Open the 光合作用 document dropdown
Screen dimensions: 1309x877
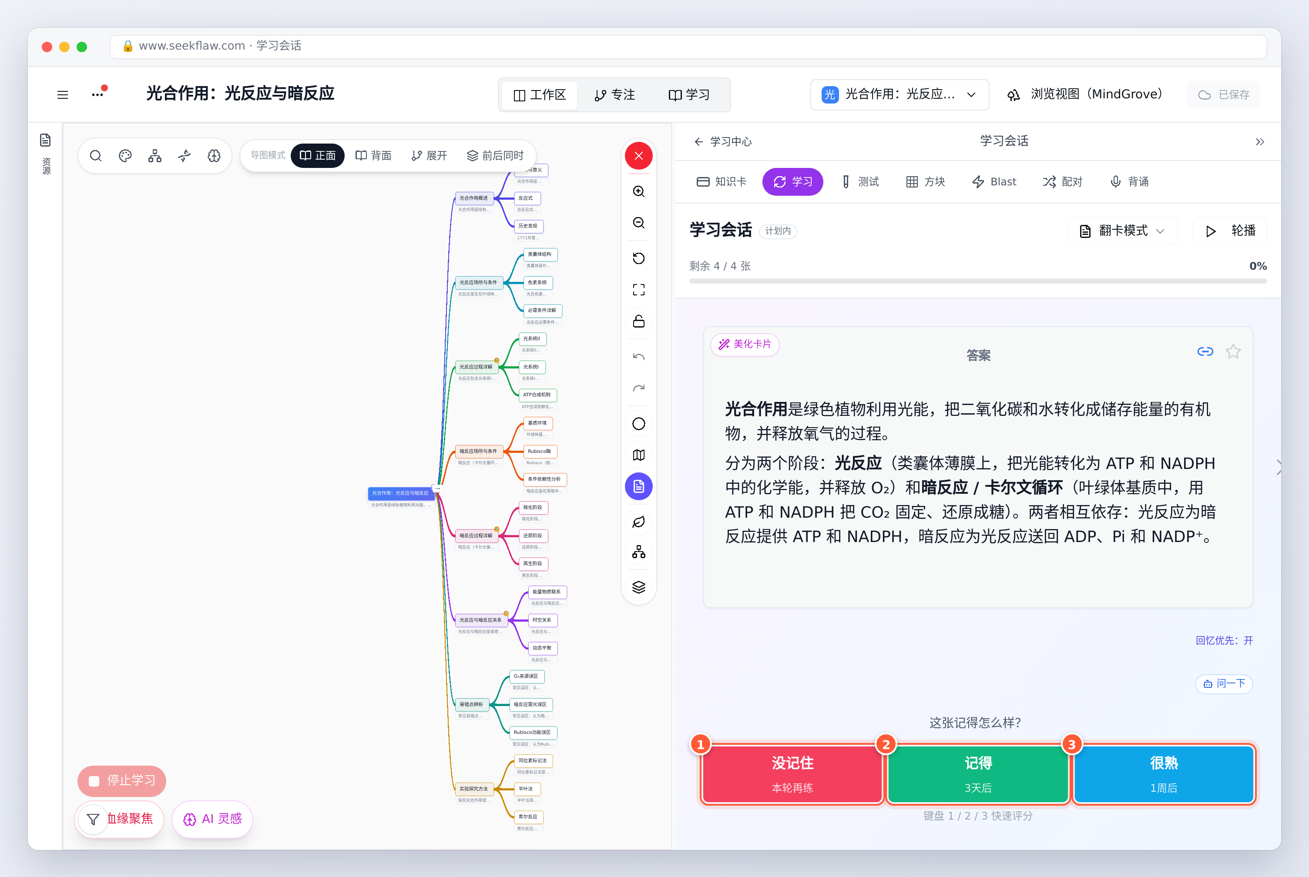click(x=900, y=94)
